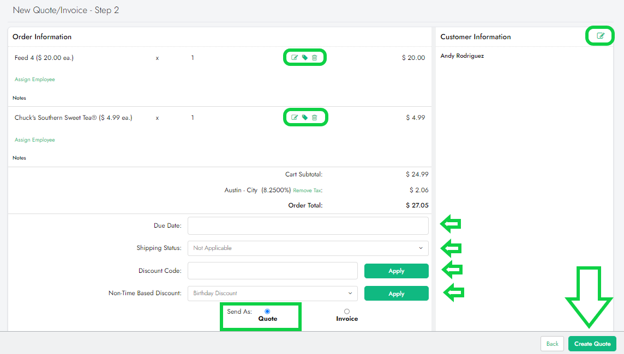
Task: Remove Chuck's Sweet Tea with trash icon
Action: point(315,118)
